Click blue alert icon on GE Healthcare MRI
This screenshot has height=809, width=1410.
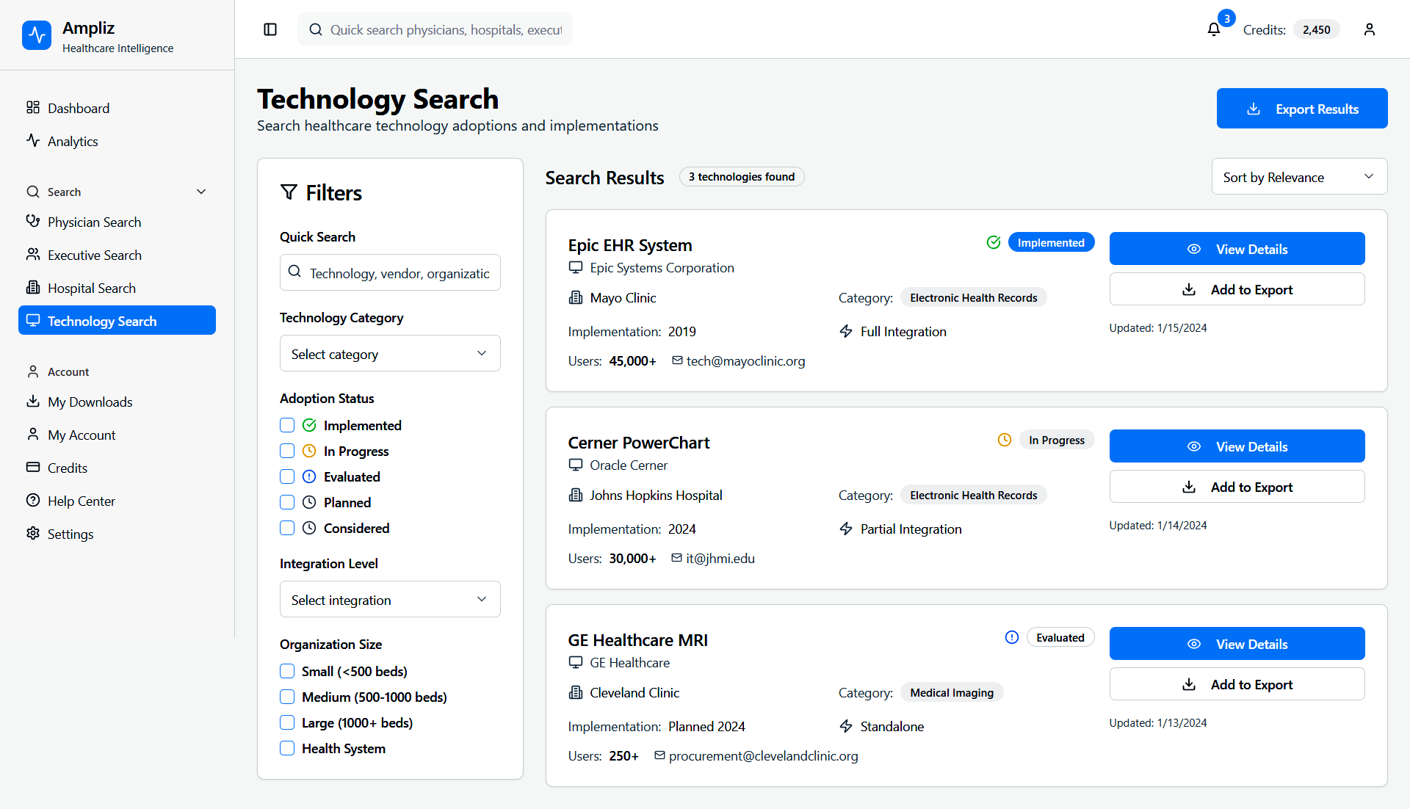pyautogui.click(x=1012, y=637)
